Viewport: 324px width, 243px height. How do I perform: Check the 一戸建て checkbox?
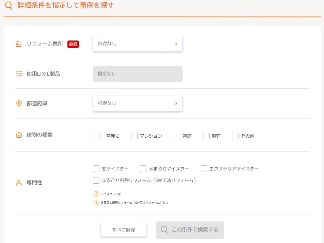(x=96, y=136)
